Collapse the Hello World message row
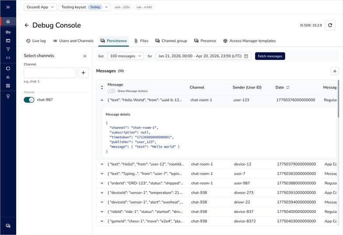343x235 pixels. click(102, 100)
